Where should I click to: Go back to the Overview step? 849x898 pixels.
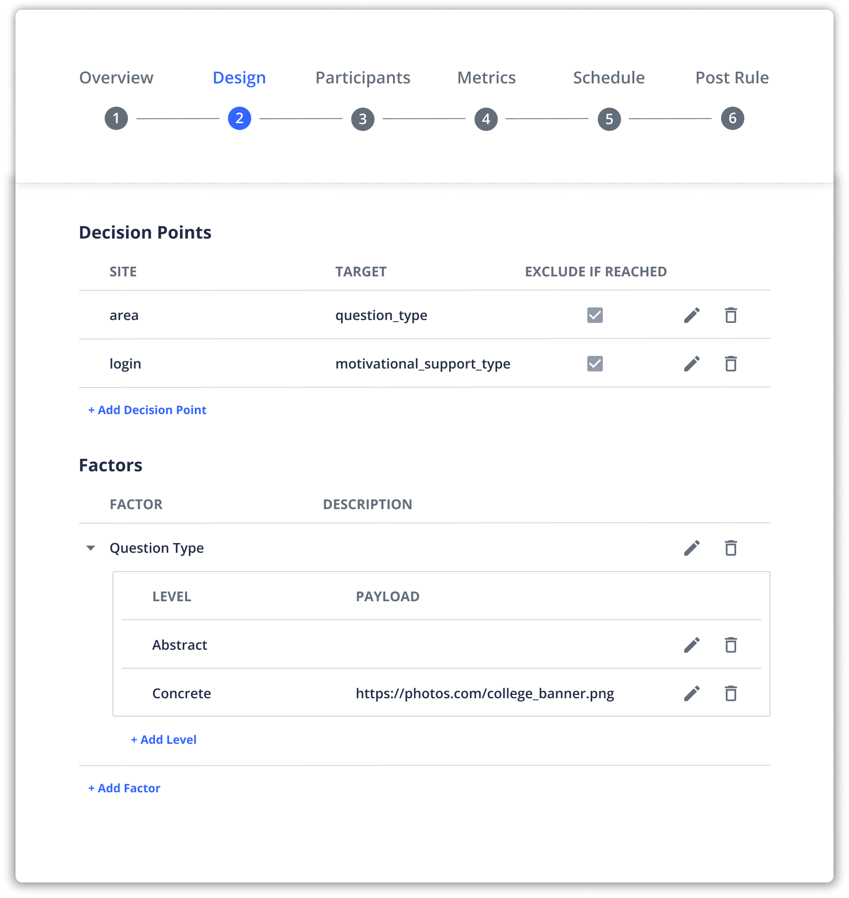116,78
